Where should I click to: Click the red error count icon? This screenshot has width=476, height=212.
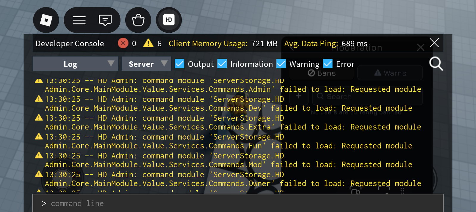[x=123, y=43]
